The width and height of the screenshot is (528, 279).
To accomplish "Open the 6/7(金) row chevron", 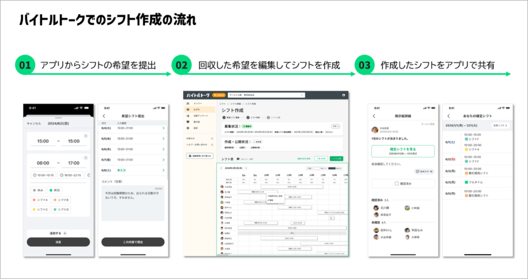I will [163, 160].
